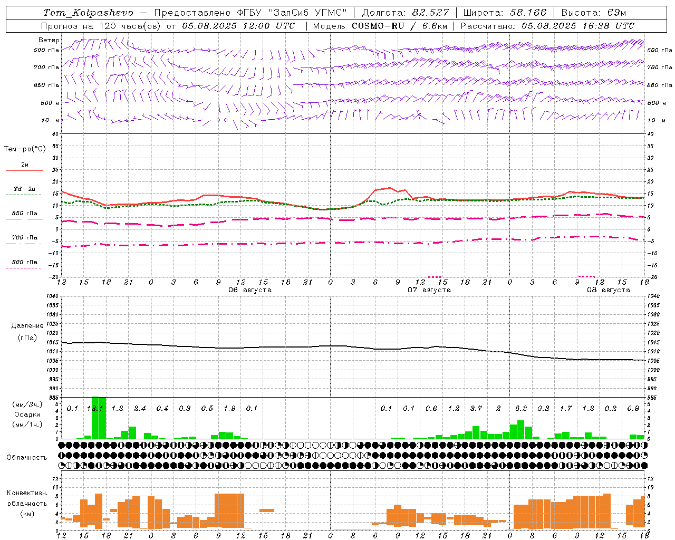Click the 6.2 precipitation value
Image resolution: width=675 pixels, height=540 pixels.
pos(521,409)
